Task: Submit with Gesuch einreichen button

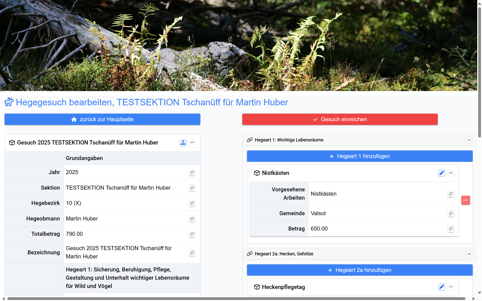Action: coord(340,119)
